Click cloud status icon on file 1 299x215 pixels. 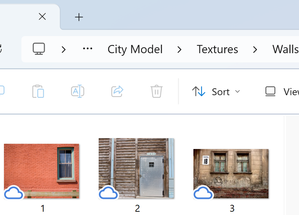click(13, 193)
